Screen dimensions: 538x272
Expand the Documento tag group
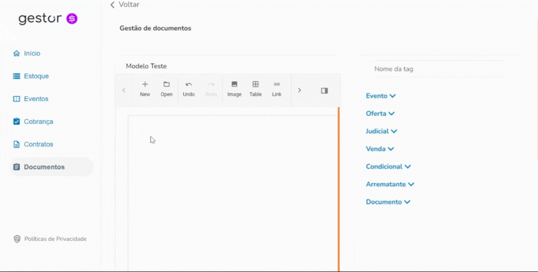coord(388,202)
